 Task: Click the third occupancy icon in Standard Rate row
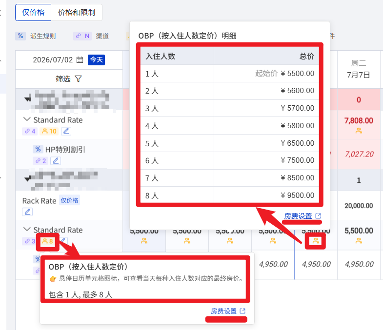(230, 241)
